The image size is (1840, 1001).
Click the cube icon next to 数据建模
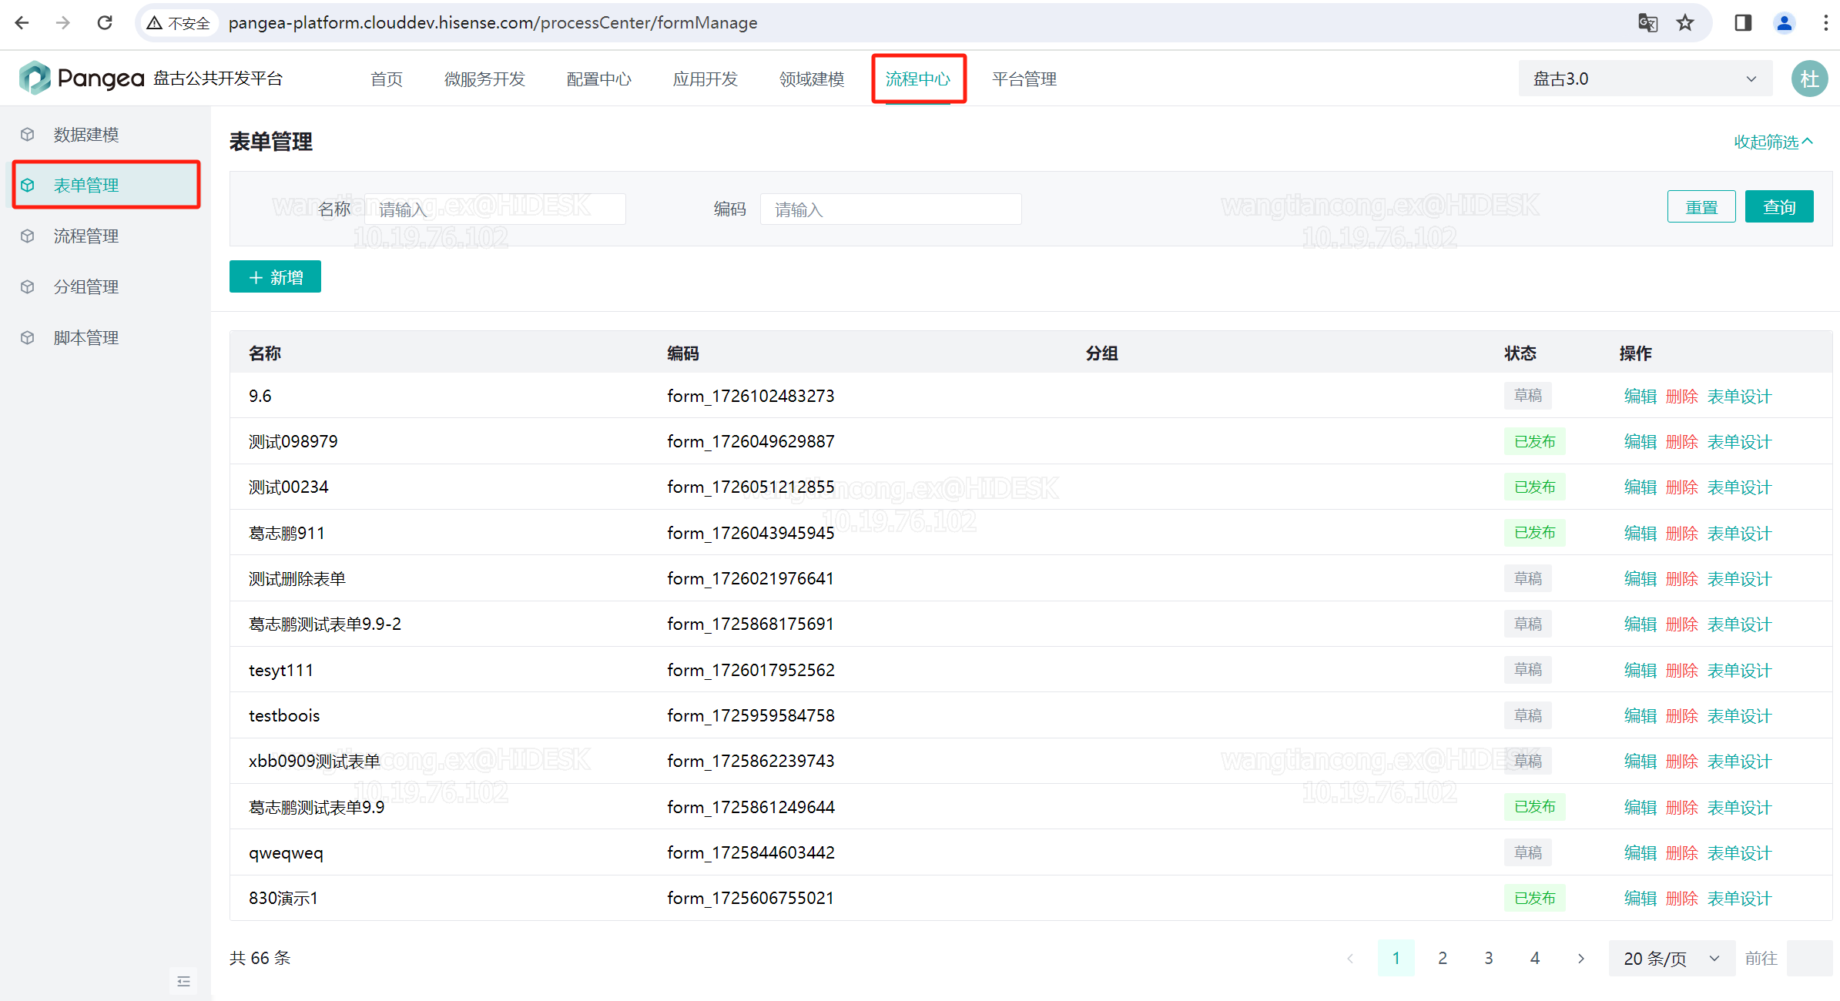[28, 135]
